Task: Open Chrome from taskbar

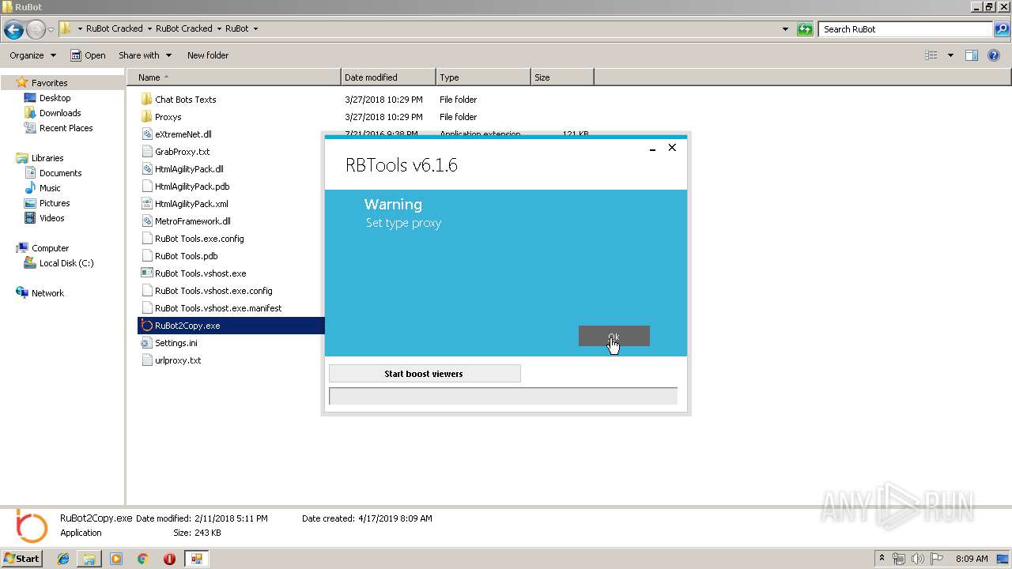Action: [x=142, y=559]
